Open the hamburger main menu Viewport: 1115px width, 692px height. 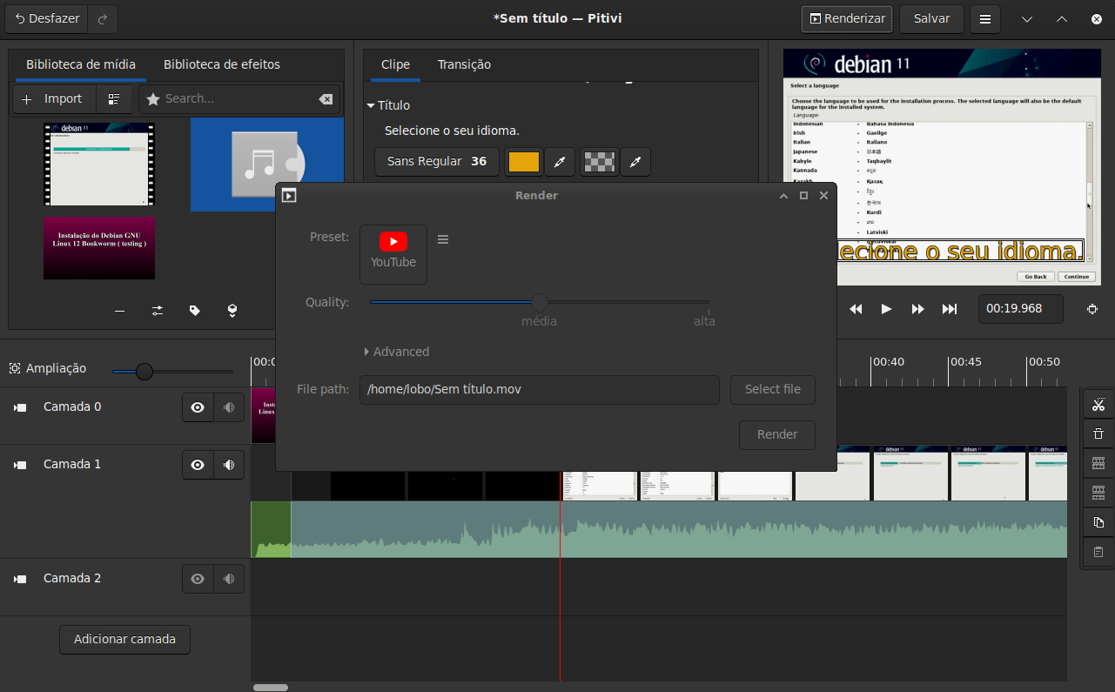(985, 18)
